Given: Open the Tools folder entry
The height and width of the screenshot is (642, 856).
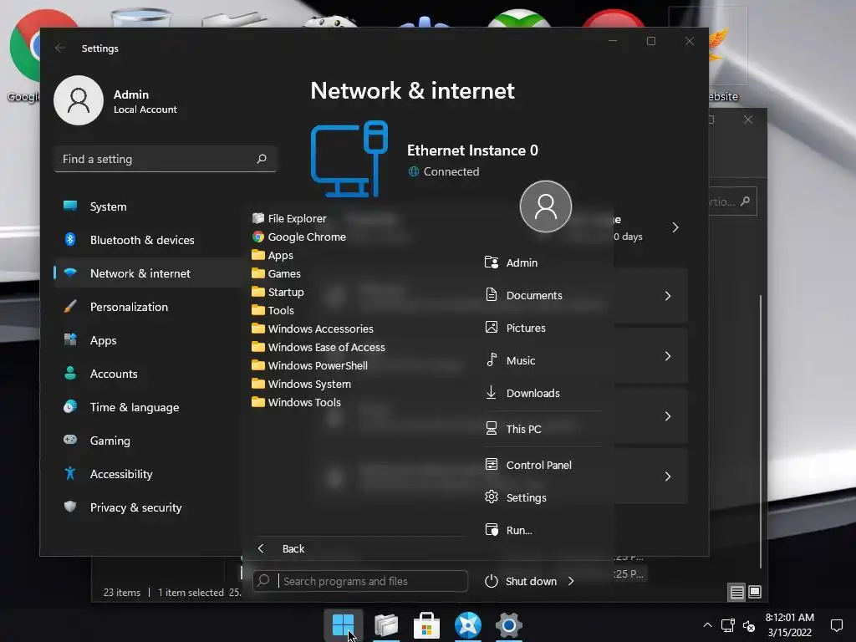Looking at the screenshot, I should [x=273, y=310].
